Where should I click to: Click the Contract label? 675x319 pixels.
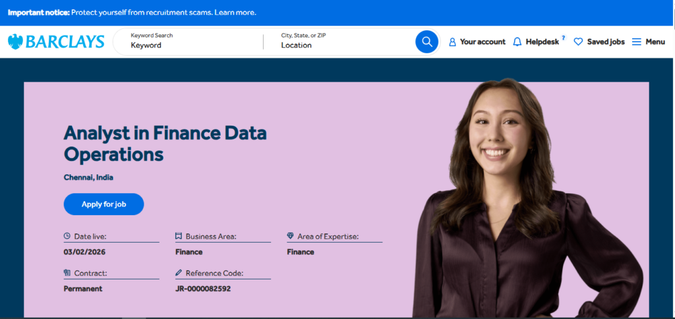[x=90, y=273]
